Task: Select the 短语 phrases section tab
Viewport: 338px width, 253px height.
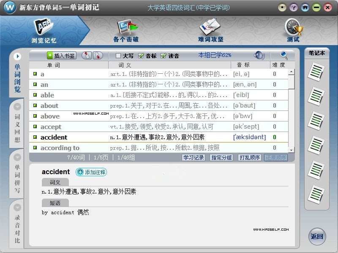Action: pos(55,203)
